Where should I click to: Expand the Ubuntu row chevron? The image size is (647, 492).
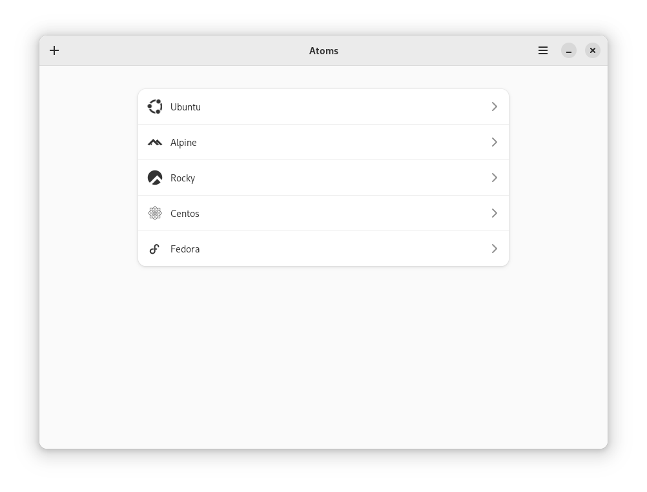click(x=495, y=107)
